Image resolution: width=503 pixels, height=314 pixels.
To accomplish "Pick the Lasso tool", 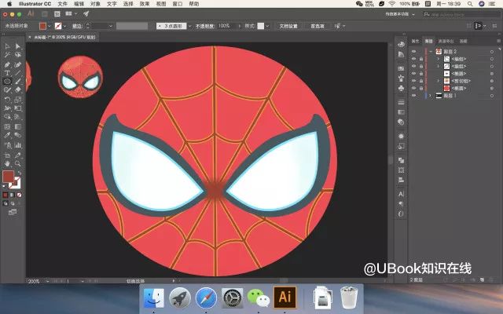I will point(18,55).
